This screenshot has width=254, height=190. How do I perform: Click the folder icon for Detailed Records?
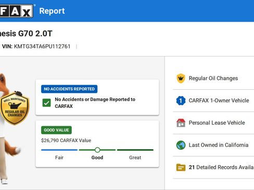(x=181, y=167)
